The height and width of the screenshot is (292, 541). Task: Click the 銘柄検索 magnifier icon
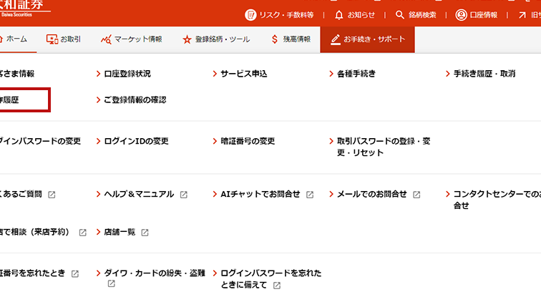(400, 14)
